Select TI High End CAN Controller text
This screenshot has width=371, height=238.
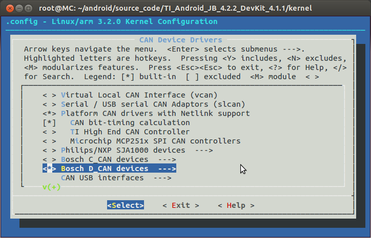click(130, 132)
